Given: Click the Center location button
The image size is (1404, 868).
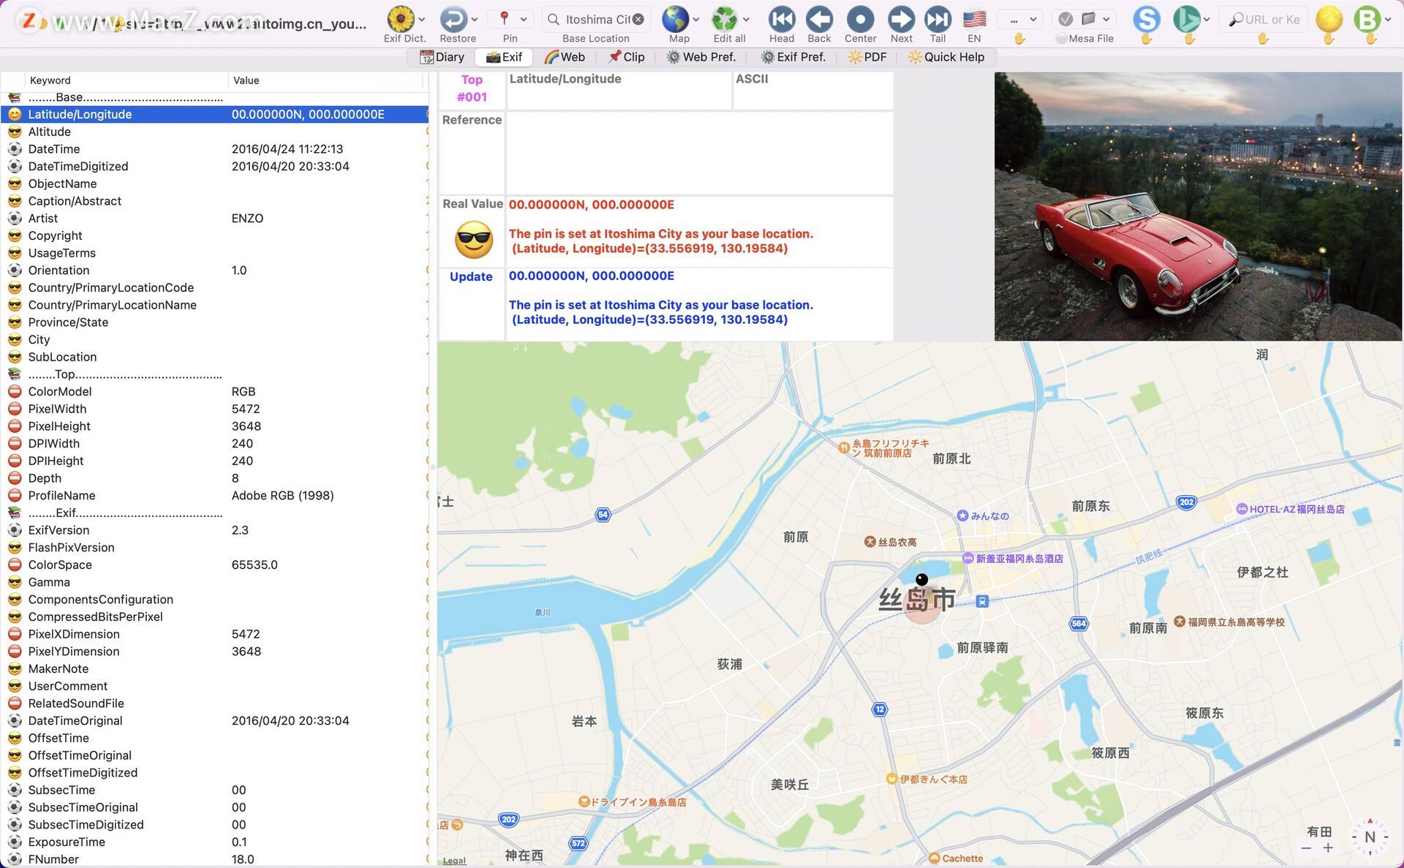Looking at the screenshot, I should (x=860, y=19).
